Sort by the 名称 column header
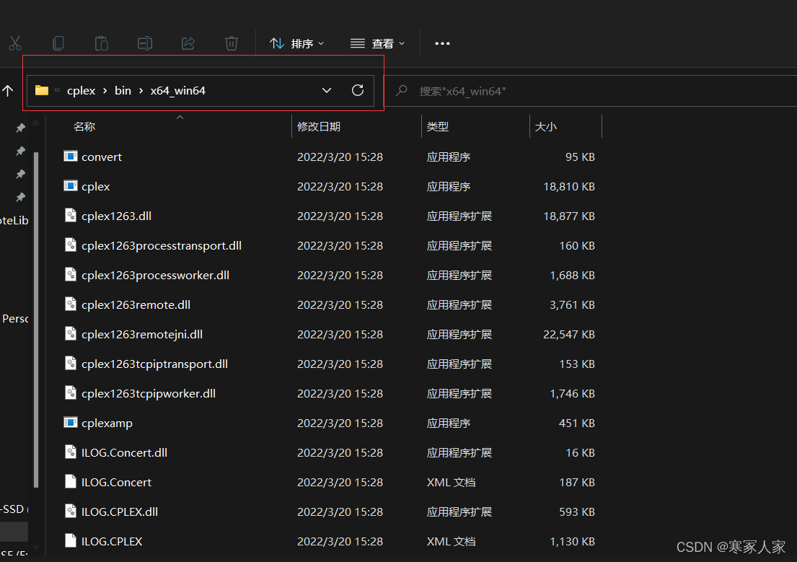The height and width of the screenshot is (562, 797). 84,127
